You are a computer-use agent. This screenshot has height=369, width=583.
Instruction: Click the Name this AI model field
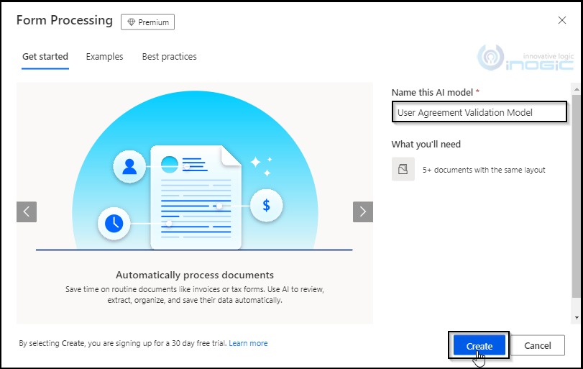coord(479,112)
